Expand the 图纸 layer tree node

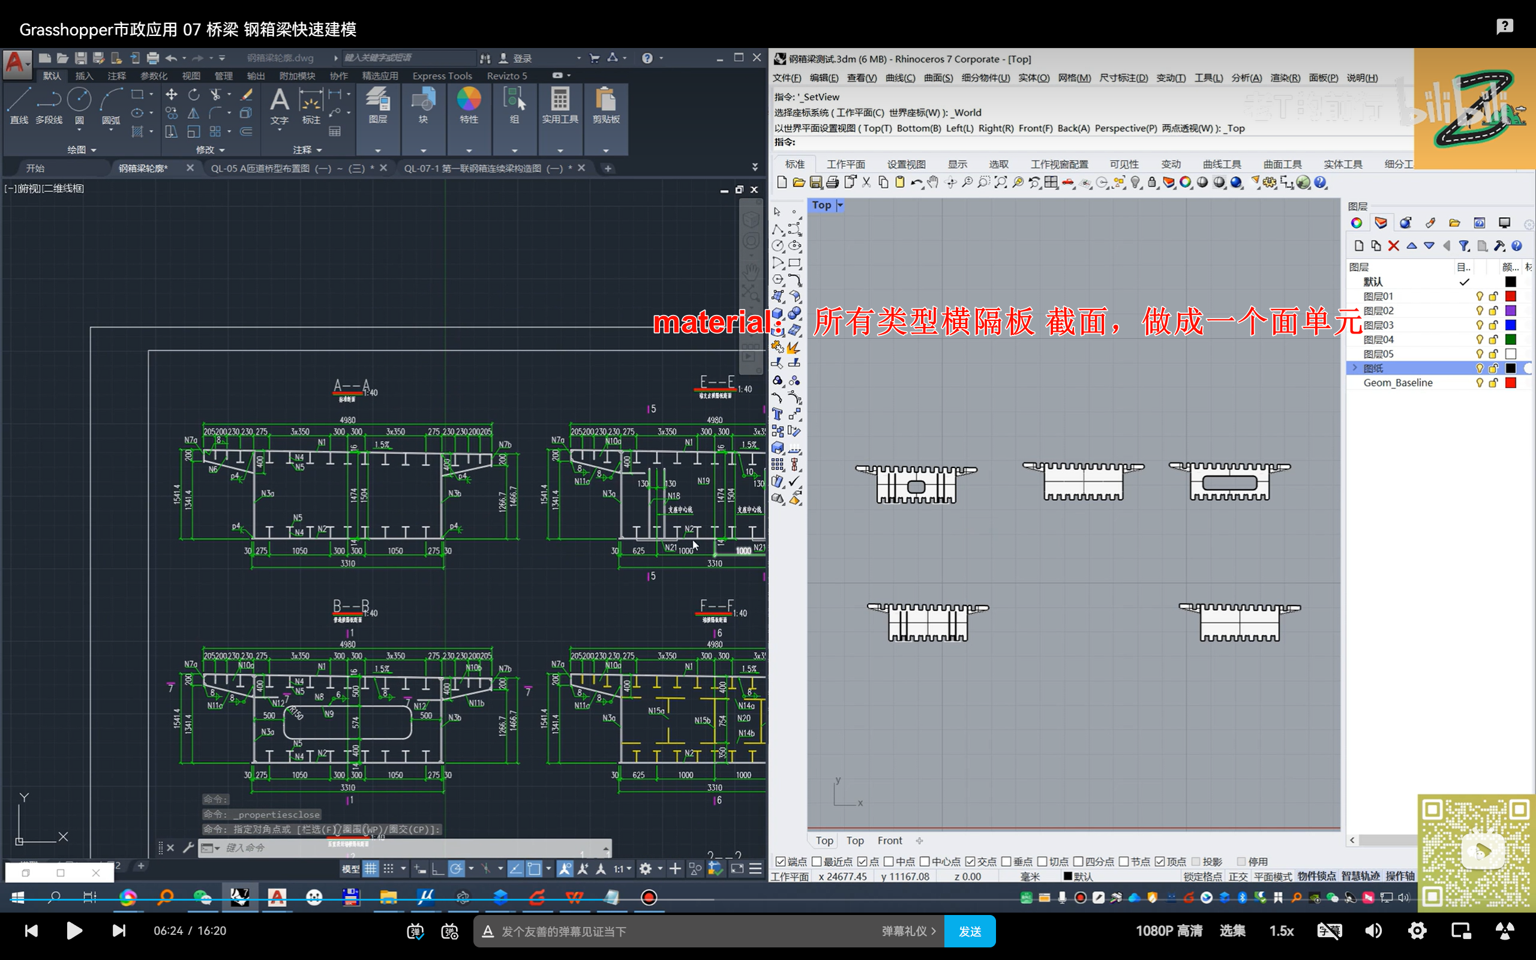(x=1354, y=368)
